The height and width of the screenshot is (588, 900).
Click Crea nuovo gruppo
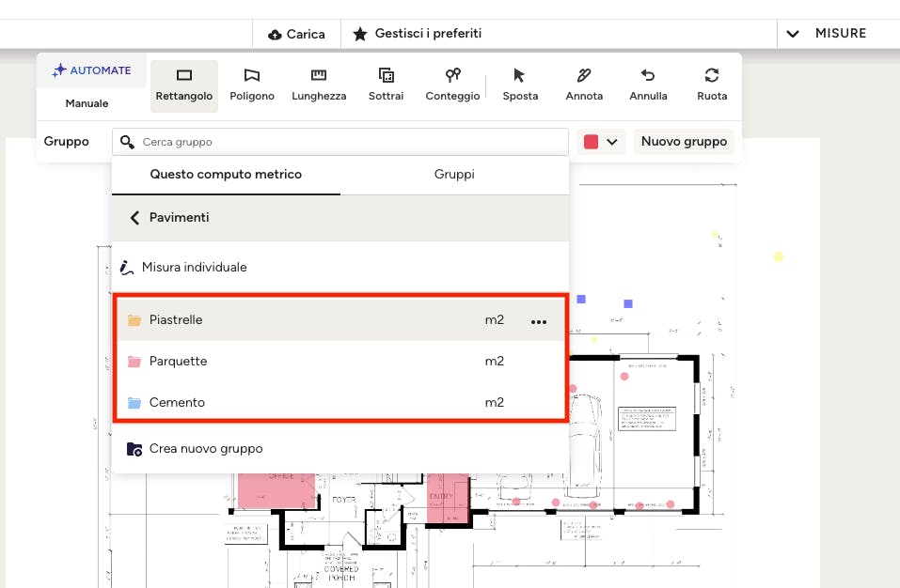pyautogui.click(x=205, y=449)
